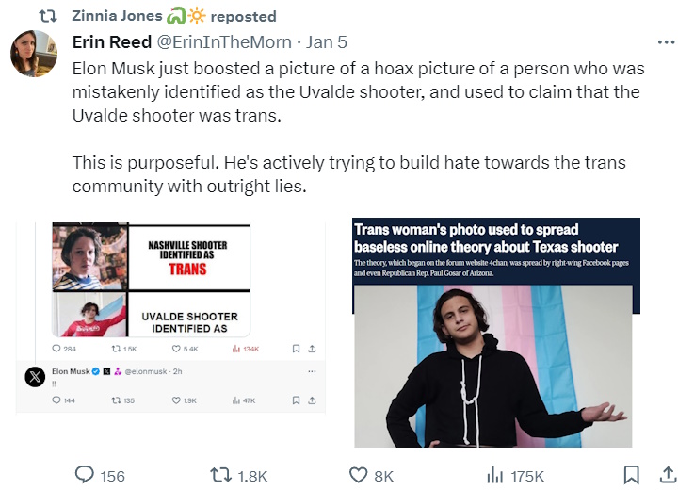
Task: Open the trans flag article image
Action: pyautogui.click(x=496, y=332)
